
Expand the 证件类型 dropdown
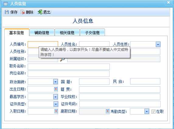56,104
